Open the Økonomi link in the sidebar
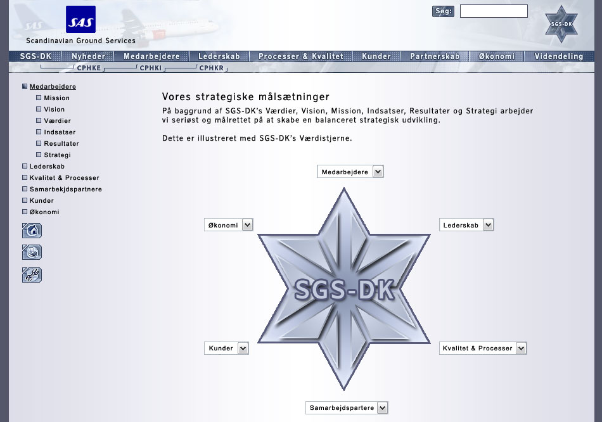This screenshot has height=422, width=602. [x=44, y=212]
